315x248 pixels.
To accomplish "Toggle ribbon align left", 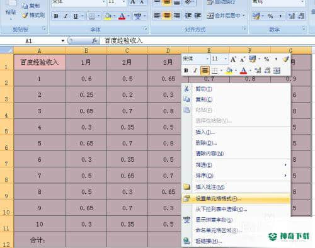I will click(x=157, y=16).
